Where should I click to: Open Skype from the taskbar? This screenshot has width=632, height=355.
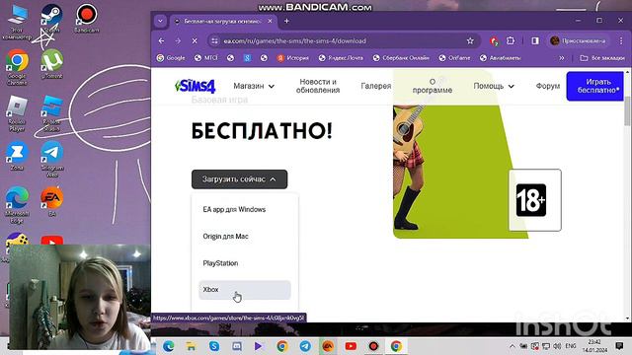(214, 346)
